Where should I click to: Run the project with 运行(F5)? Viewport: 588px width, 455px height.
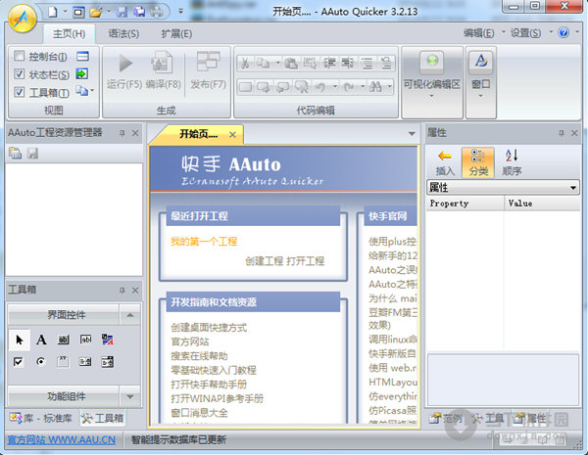coord(124,71)
